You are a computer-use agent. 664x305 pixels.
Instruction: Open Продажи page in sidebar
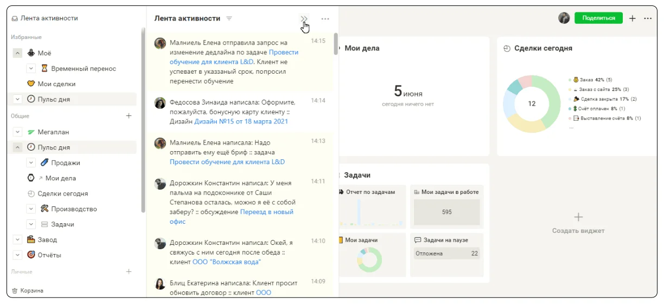(66, 163)
